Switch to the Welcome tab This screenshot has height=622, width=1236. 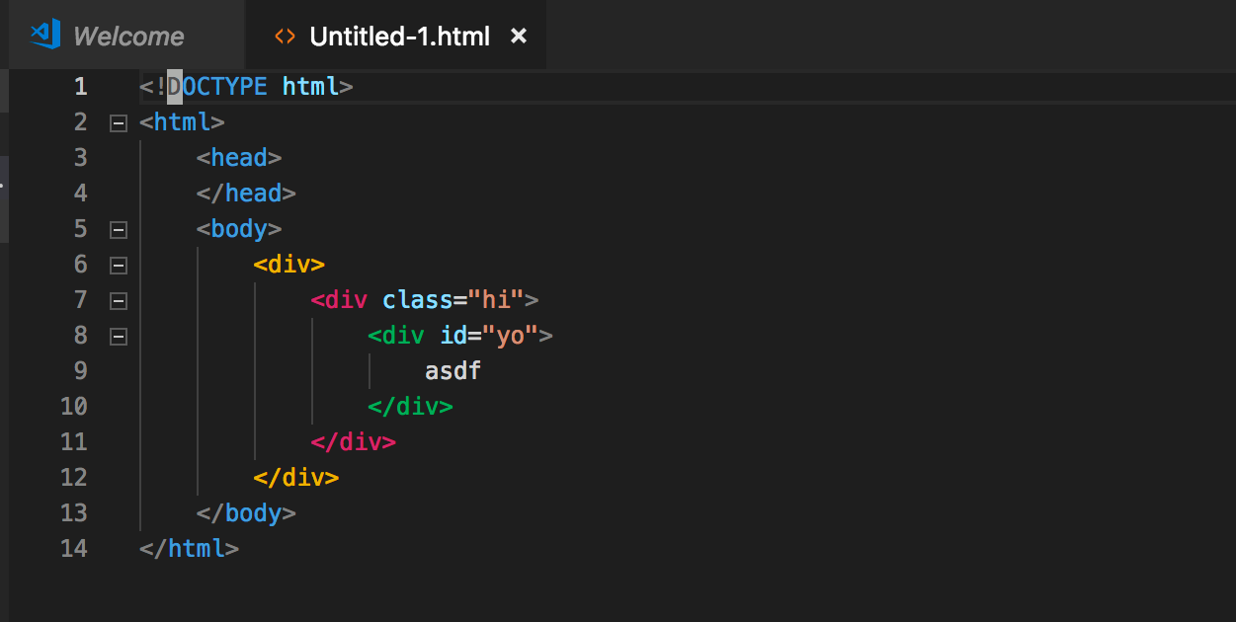click(x=126, y=36)
